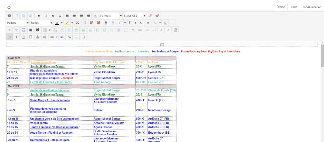Open 'Aqua-Tantra : Fluidité et Abandon' link
This screenshot has width=324, height=142.
52,133
